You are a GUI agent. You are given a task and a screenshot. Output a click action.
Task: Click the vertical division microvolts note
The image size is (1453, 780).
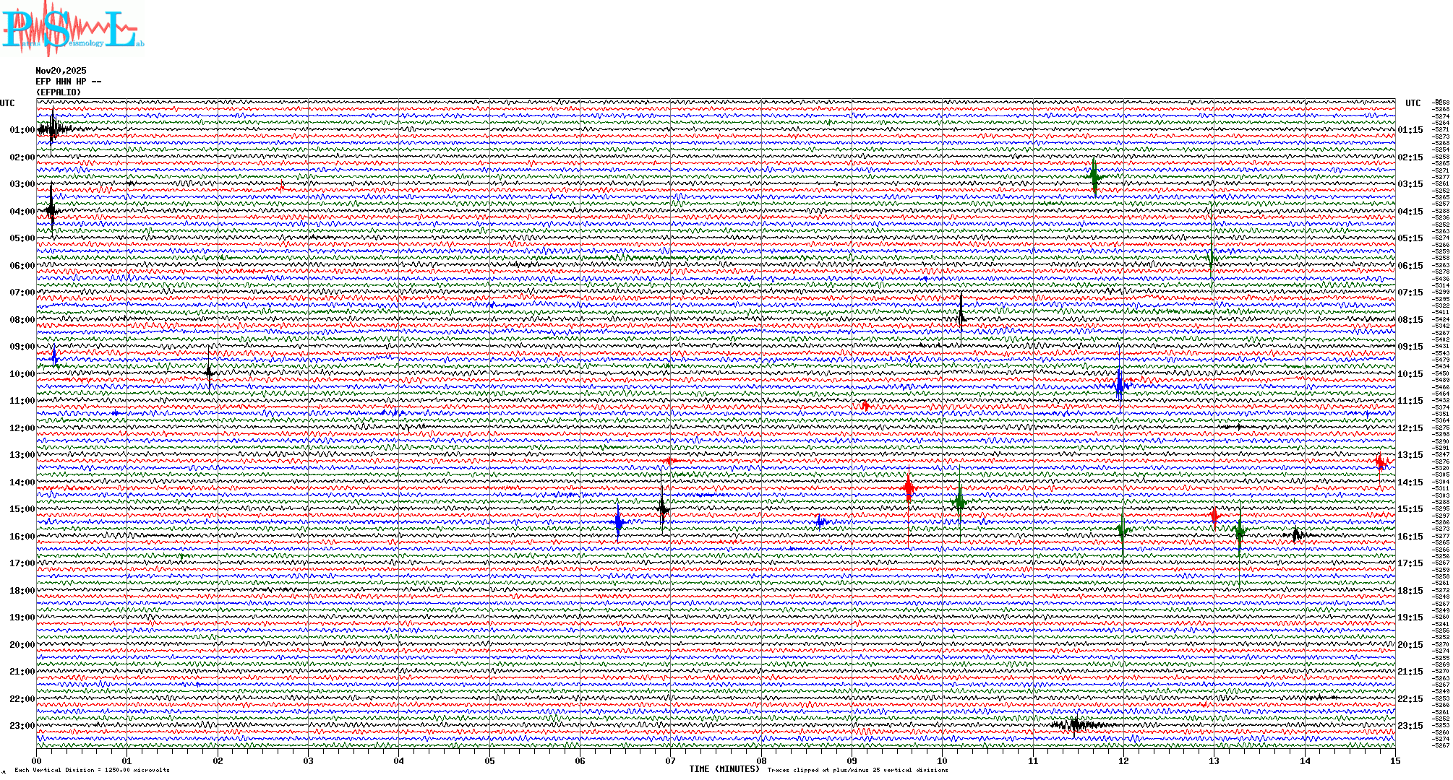[92, 770]
